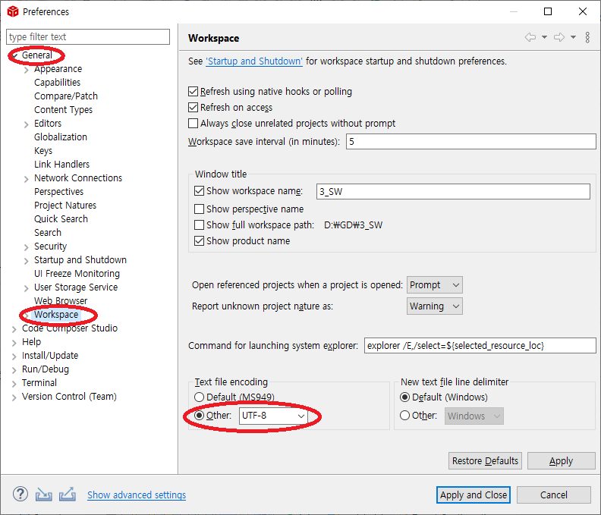Select Globalization preference page
The height and width of the screenshot is (515, 601).
[61, 137]
